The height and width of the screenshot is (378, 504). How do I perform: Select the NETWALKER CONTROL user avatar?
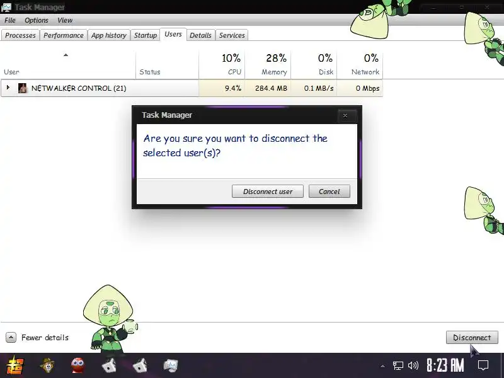(x=23, y=88)
